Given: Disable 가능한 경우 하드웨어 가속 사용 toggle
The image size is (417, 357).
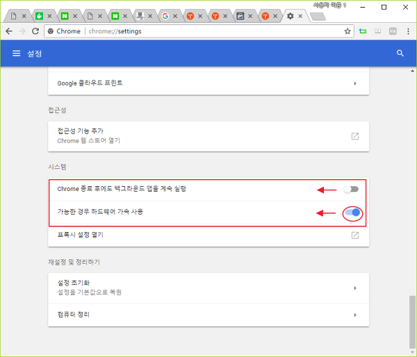Looking at the screenshot, I should pos(352,213).
